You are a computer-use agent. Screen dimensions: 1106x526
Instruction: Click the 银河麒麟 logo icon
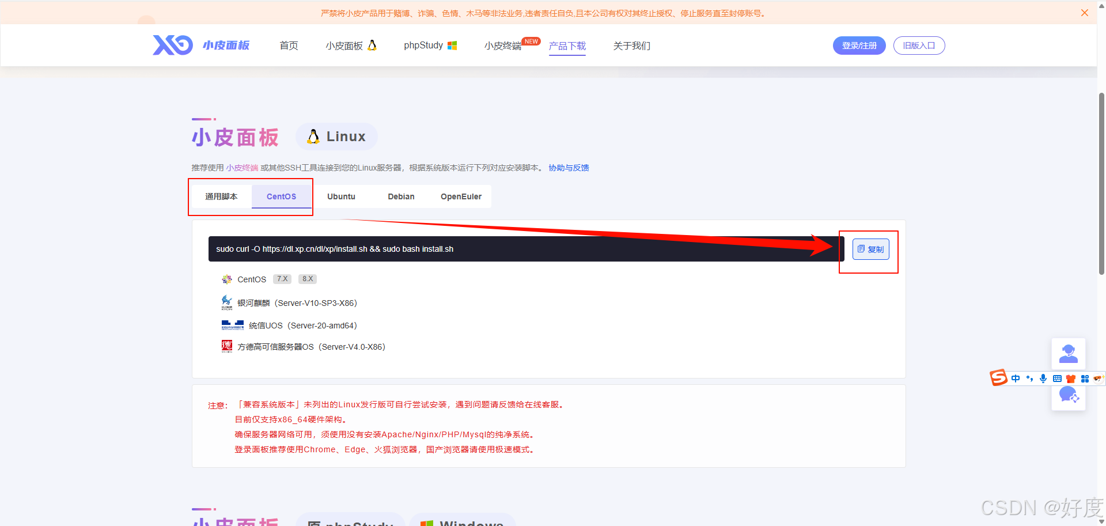click(x=227, y=302)
